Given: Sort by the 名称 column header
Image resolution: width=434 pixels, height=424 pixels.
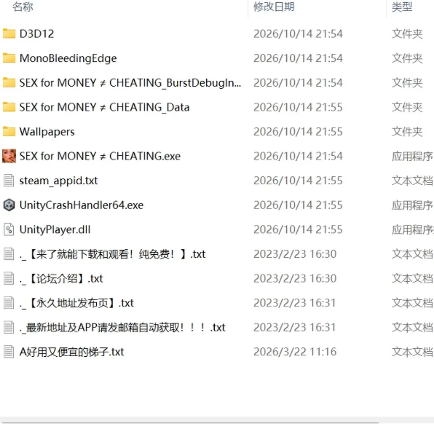Looking at the screenshot, I should tap(23, 7).
